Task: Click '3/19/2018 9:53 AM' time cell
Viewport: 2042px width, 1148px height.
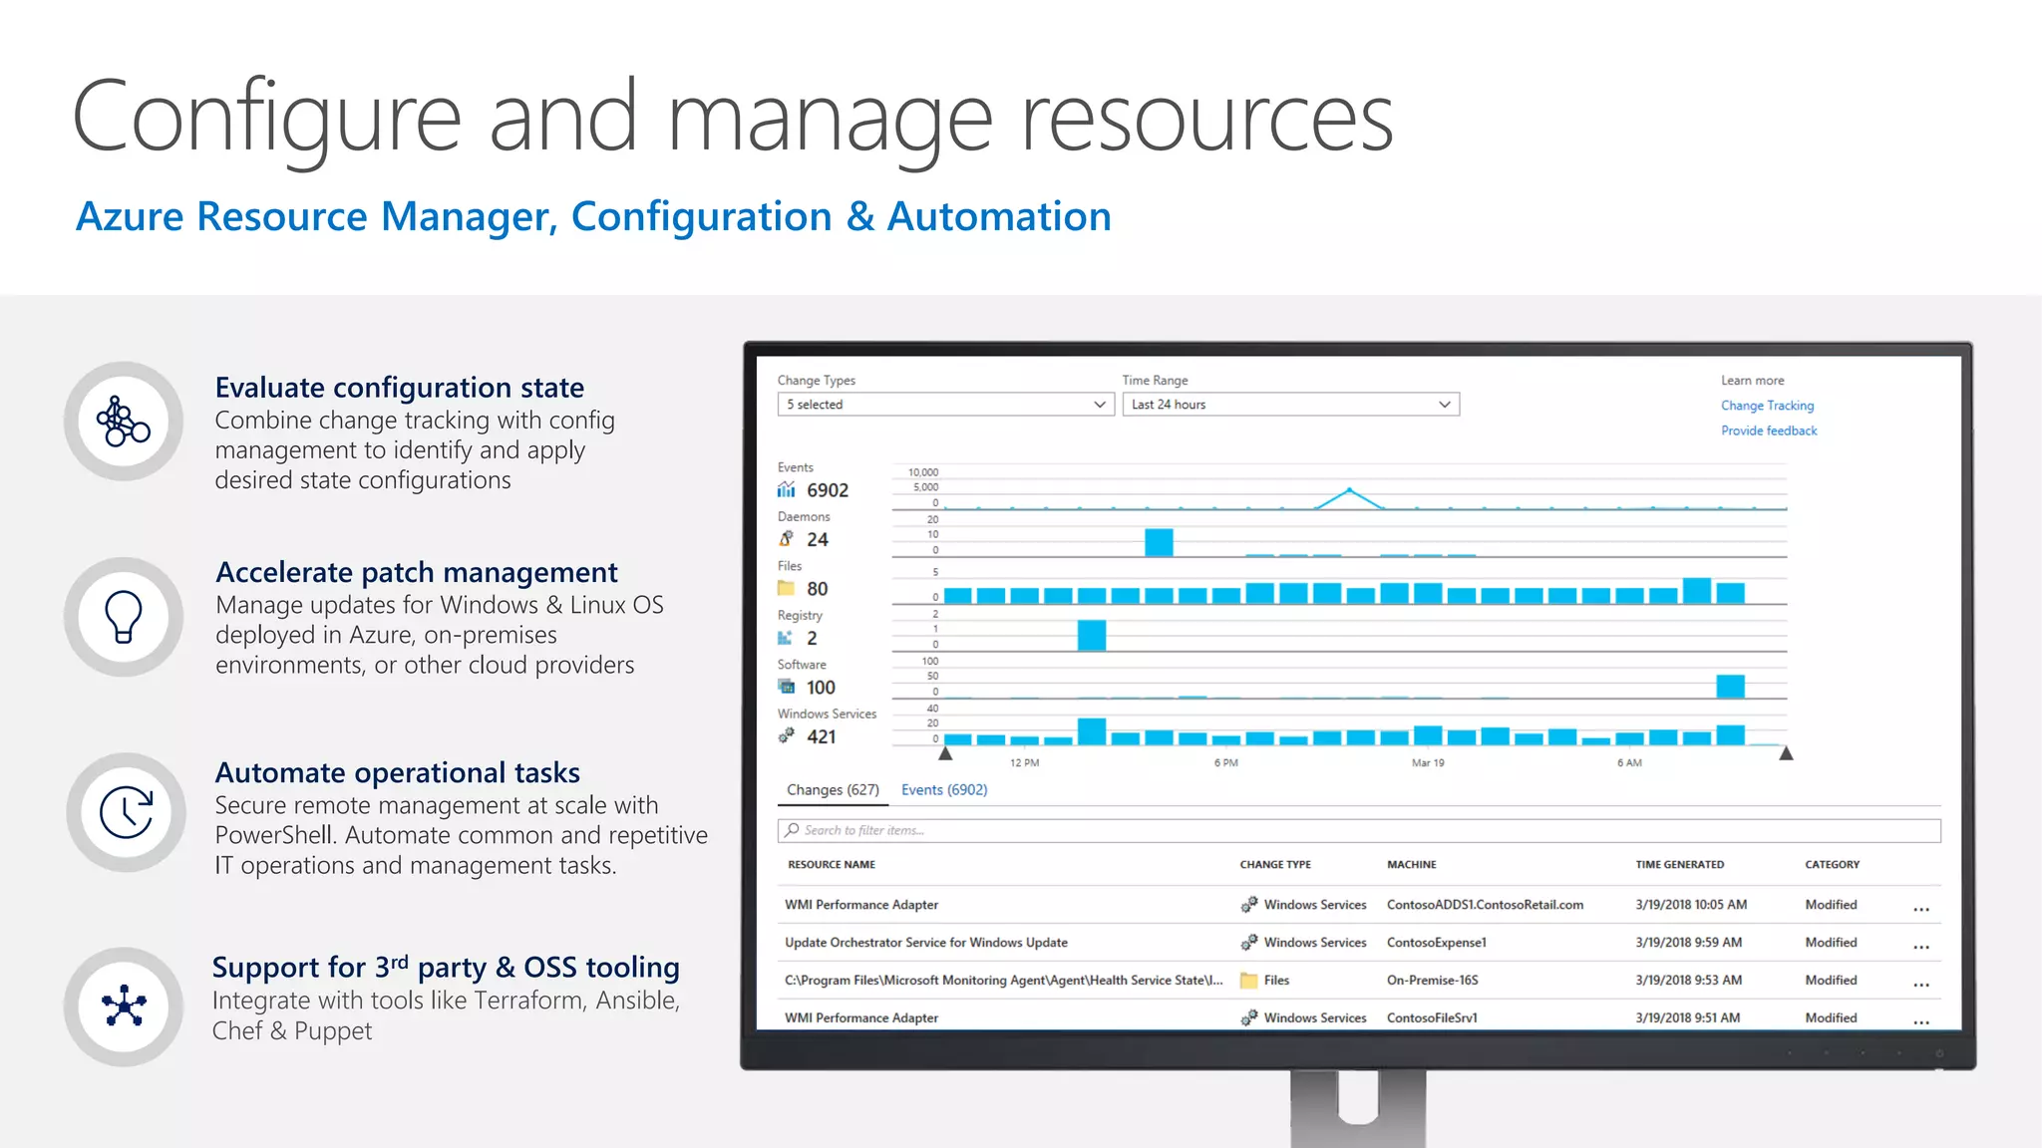Action: pos(1688,981)
